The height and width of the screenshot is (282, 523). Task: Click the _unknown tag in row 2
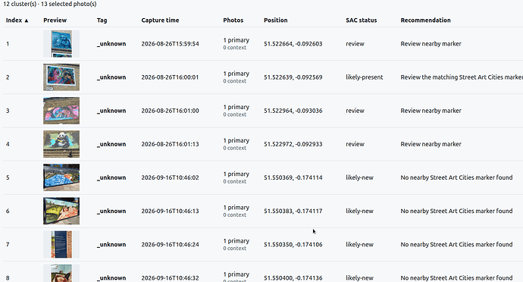click(111, 77)
